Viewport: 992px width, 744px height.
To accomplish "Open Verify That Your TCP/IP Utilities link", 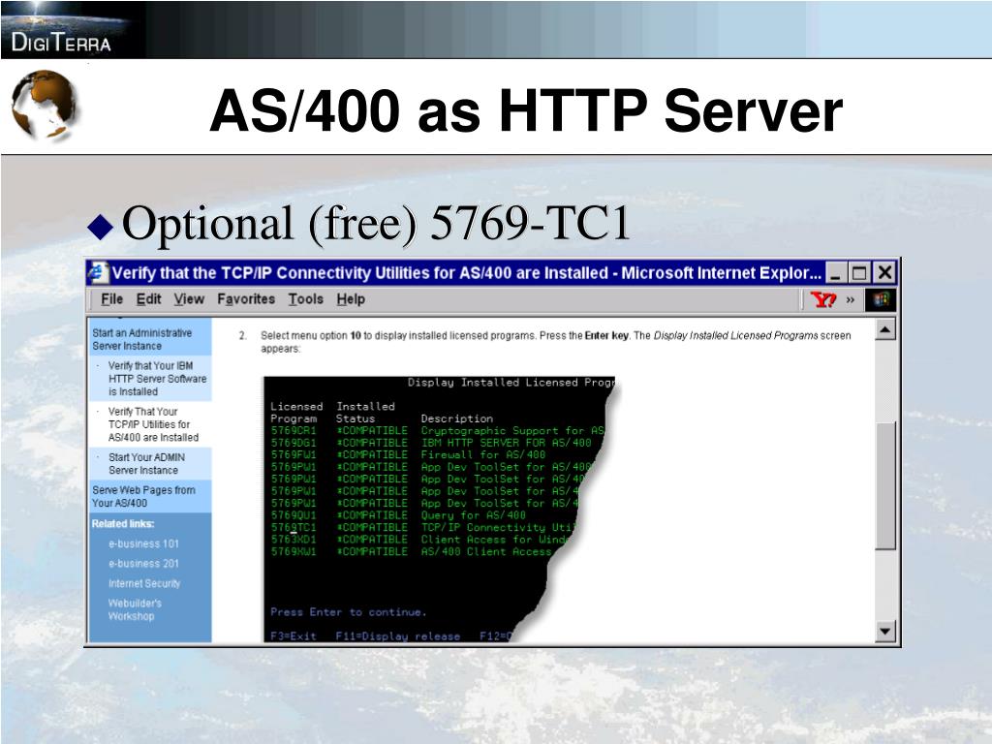I will [152, 424].
